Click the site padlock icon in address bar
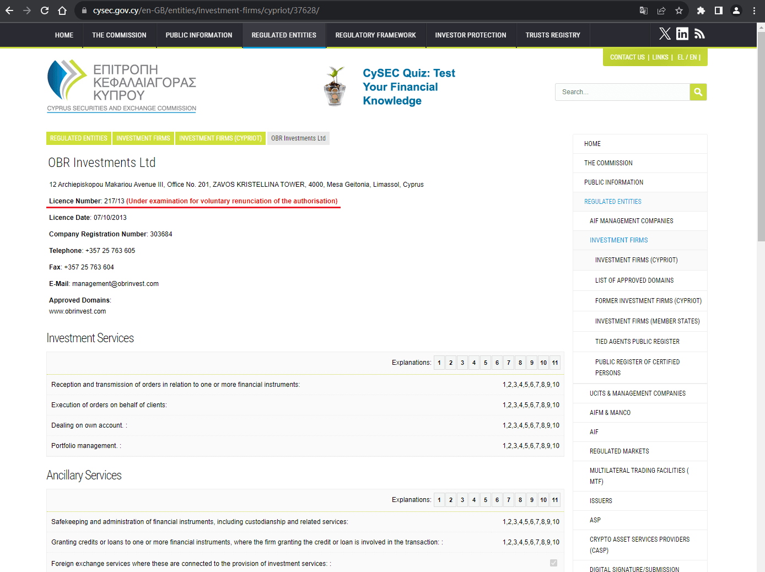 click(84, 10)
